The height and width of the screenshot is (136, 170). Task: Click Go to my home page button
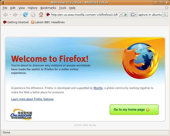tap(134, 110)
